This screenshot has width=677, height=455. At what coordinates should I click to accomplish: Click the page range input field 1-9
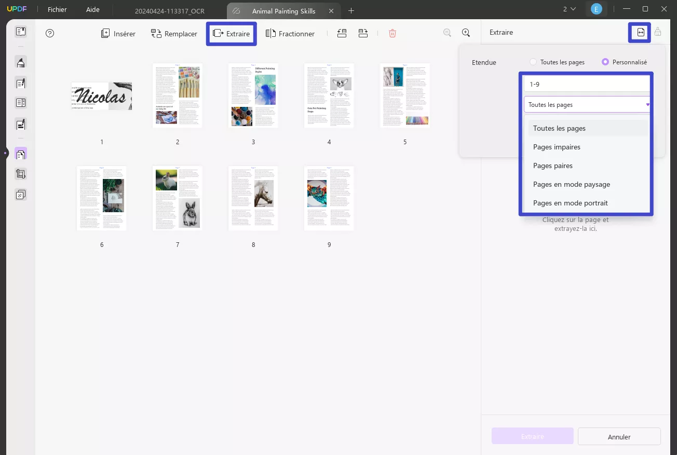(x=587, y=84)
